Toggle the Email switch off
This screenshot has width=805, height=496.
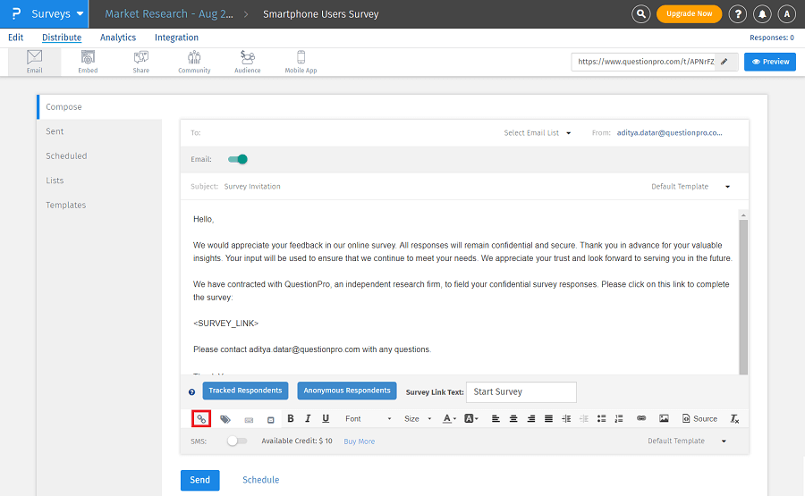(x=237, y=159)
